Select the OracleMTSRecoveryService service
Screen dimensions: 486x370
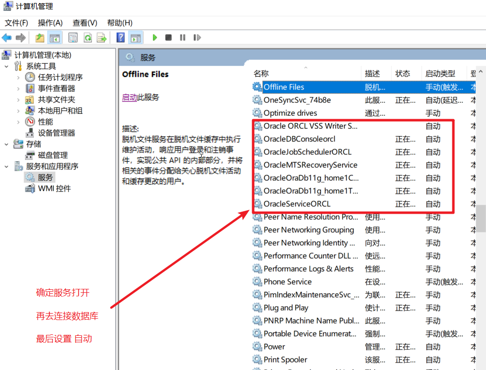point(364,165)
